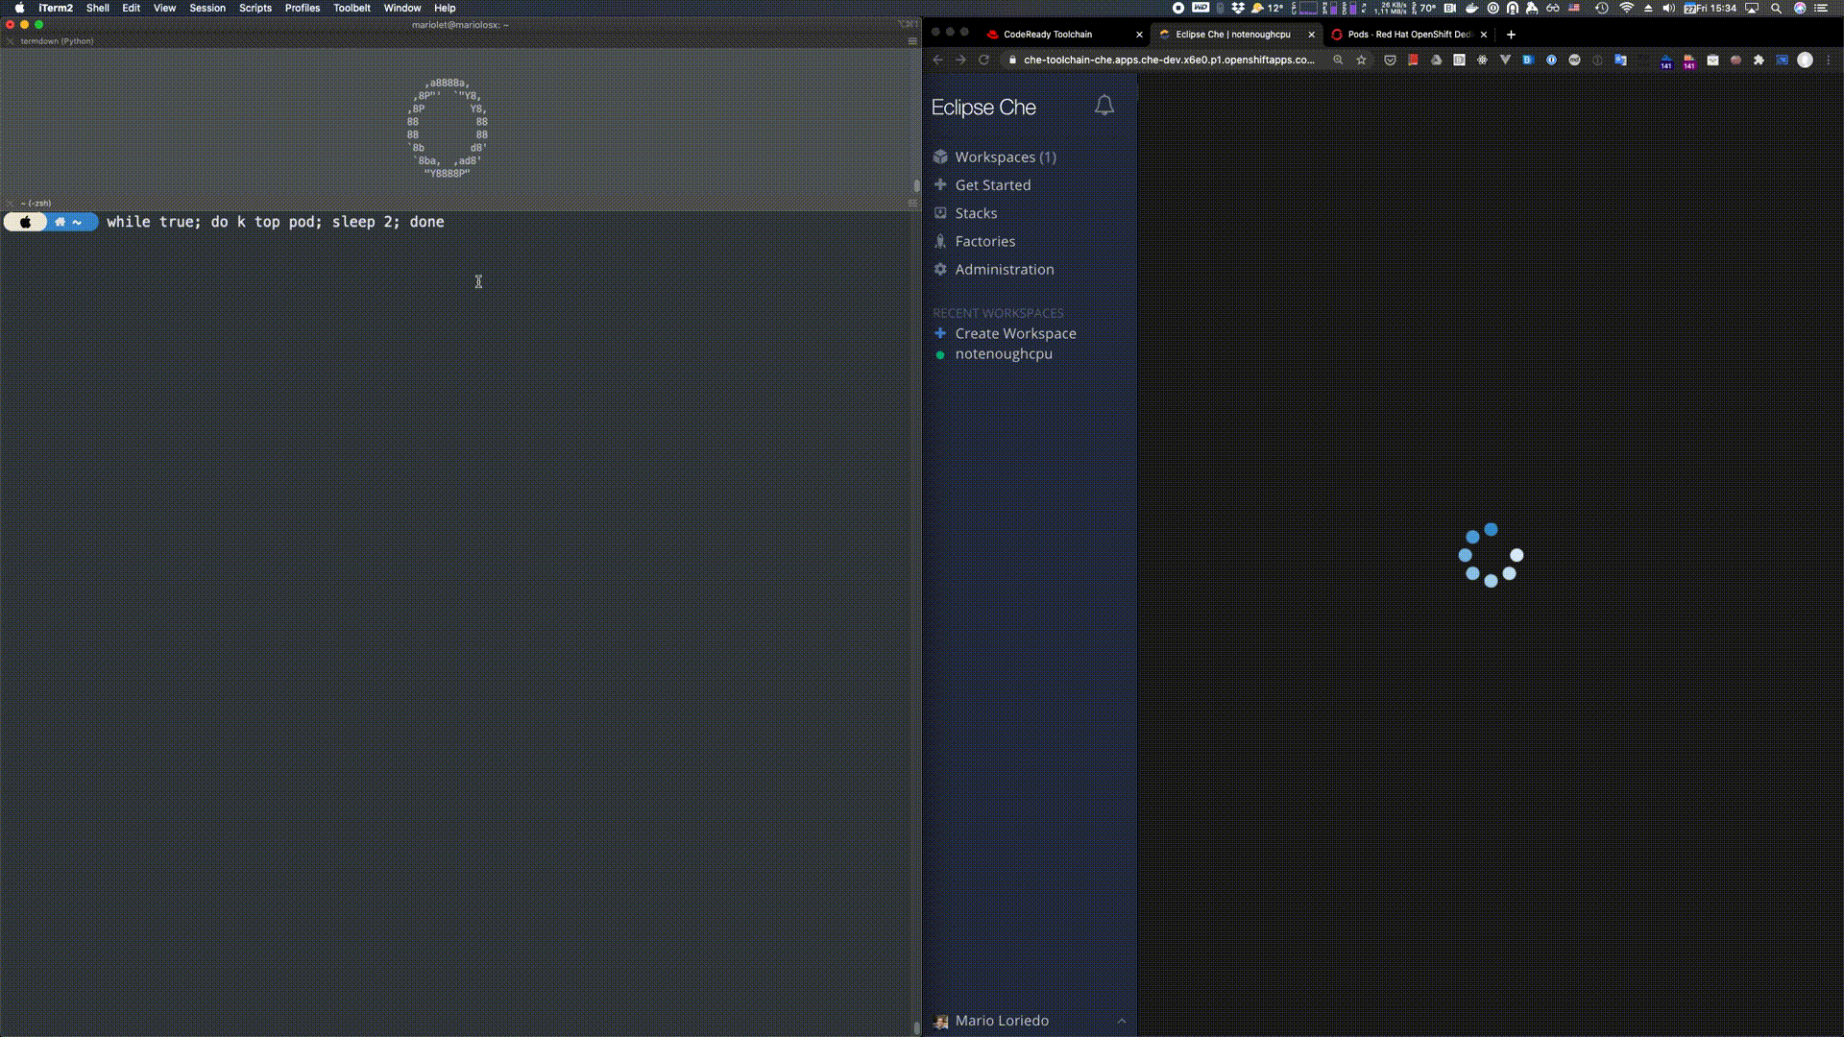This screenshot has height=1037, width=1844.
Task: Open the macOS Control Center menu
Action: tap(1820, 8)
